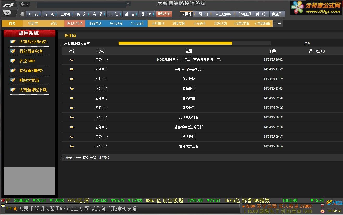The height and width of the screenshot is (215, 343).
Task: Click the upward-arrow logo icon at top left
Action: 9,5
